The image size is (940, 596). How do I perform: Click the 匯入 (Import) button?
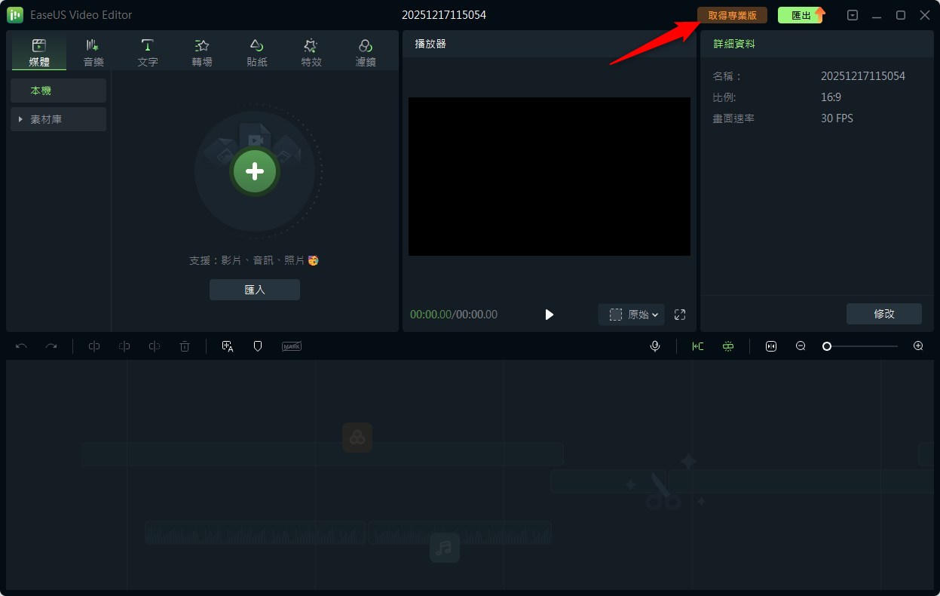tap(255, 290)
